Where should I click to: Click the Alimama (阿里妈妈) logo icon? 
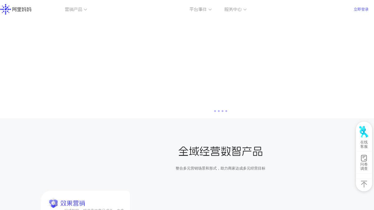(x=6, y=9)
